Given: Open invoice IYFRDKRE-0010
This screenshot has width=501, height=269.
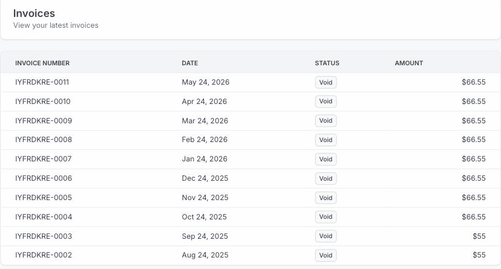Looking at the screenshot, I should 43,102.
